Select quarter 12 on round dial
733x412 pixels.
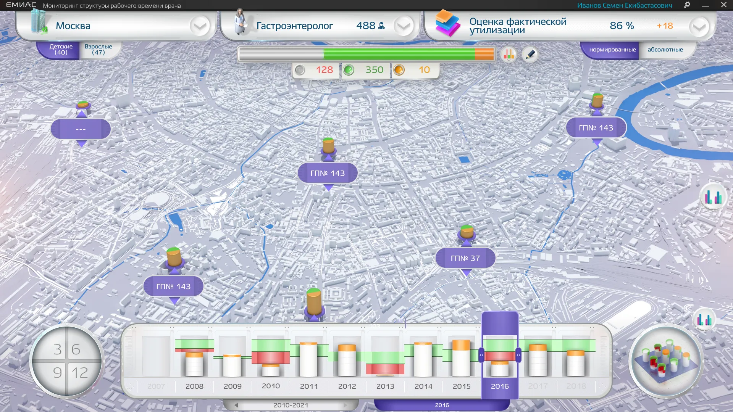(x=80, y=373)
